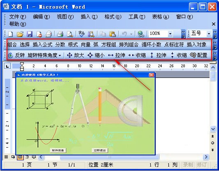Expand math toolbar overflow chevron

point(215,45)
